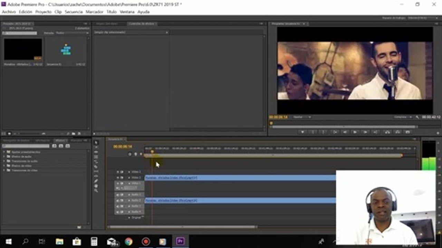The image size is (442, 248).
Task: Expand the Video 2 track triangle
Action: point(129,178)
